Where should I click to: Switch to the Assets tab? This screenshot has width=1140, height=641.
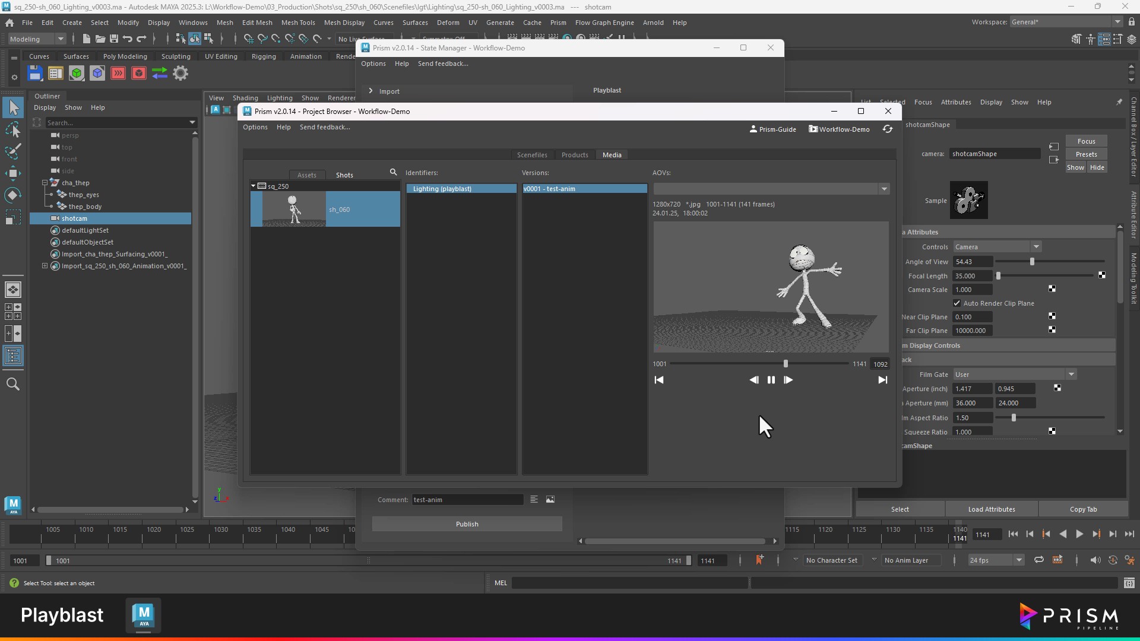(x=307, y=175)
